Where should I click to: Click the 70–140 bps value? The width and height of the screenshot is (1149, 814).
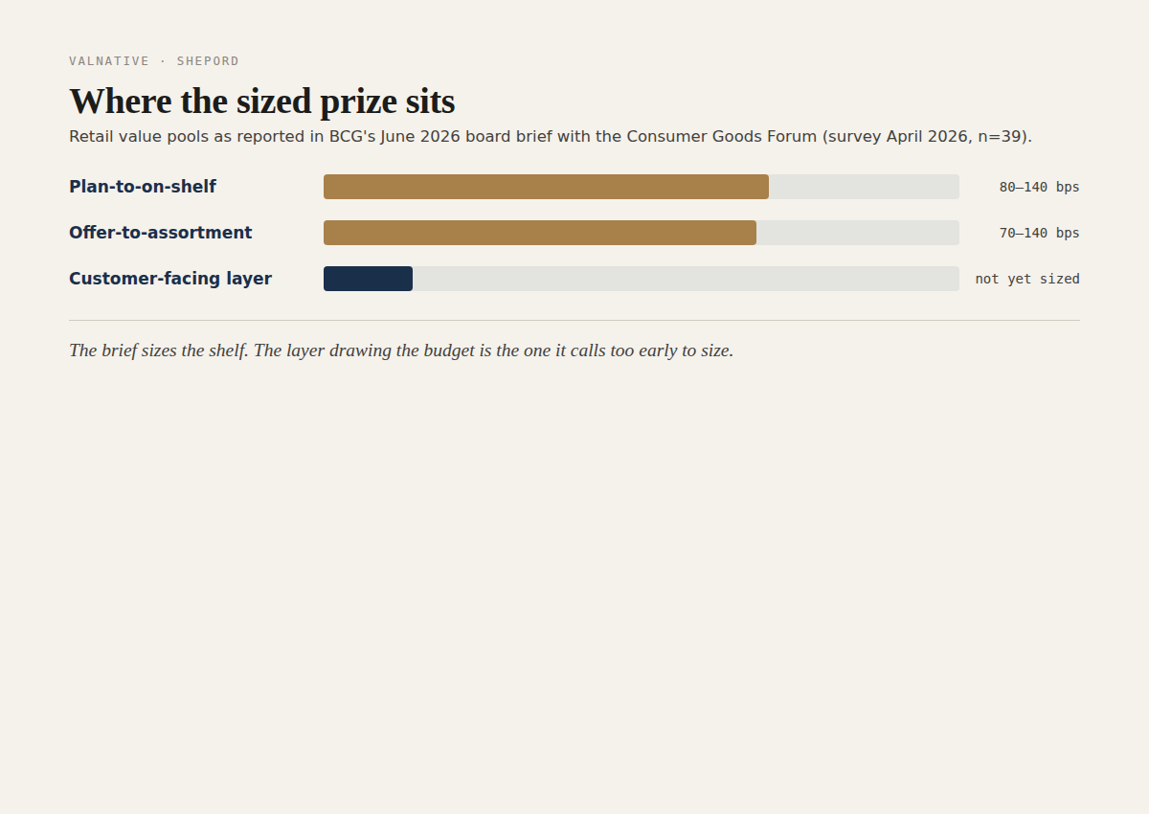[1039, 233]
